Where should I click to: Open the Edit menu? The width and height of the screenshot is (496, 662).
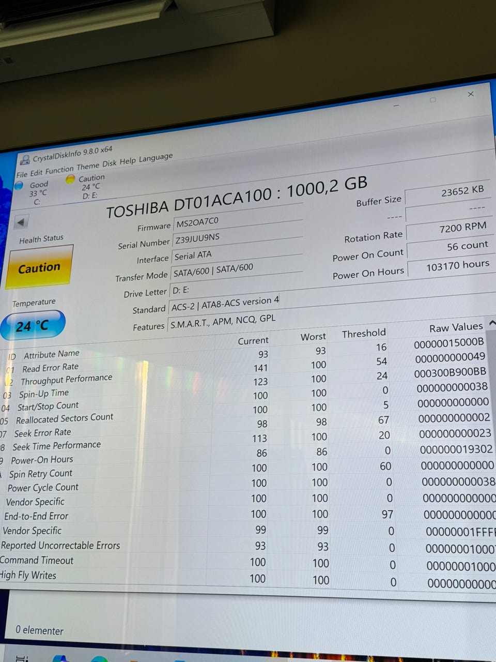tap(36, 172)
